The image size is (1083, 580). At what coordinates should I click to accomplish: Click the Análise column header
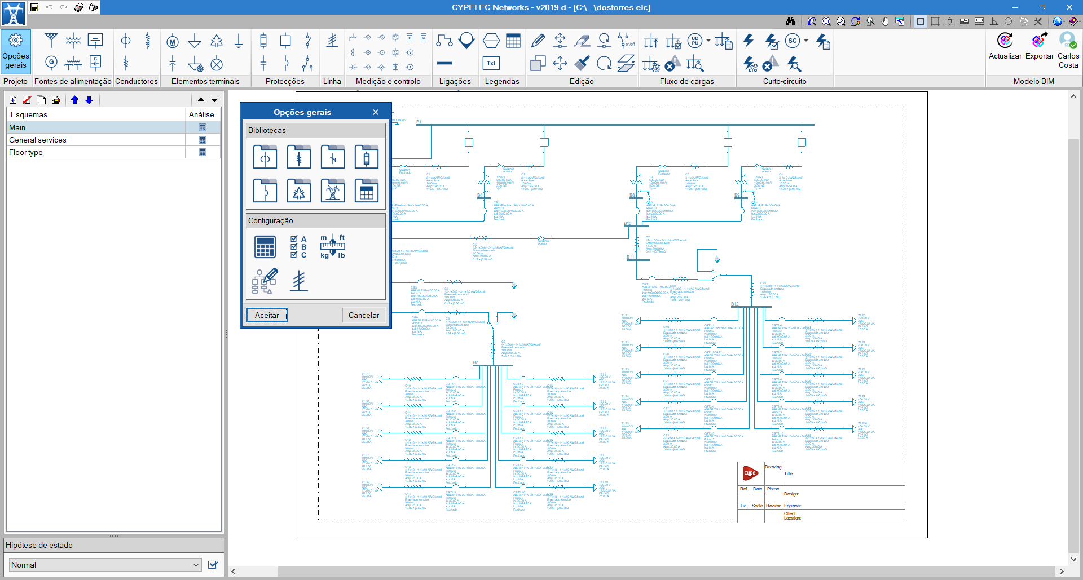pos(201,114)
